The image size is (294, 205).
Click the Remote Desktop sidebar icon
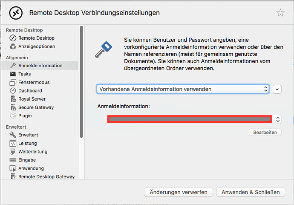[x=13, y=38]
